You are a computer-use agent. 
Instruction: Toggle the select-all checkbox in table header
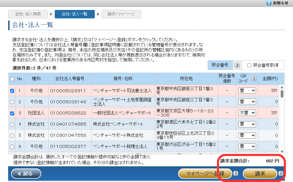click(x=12, y=79)
